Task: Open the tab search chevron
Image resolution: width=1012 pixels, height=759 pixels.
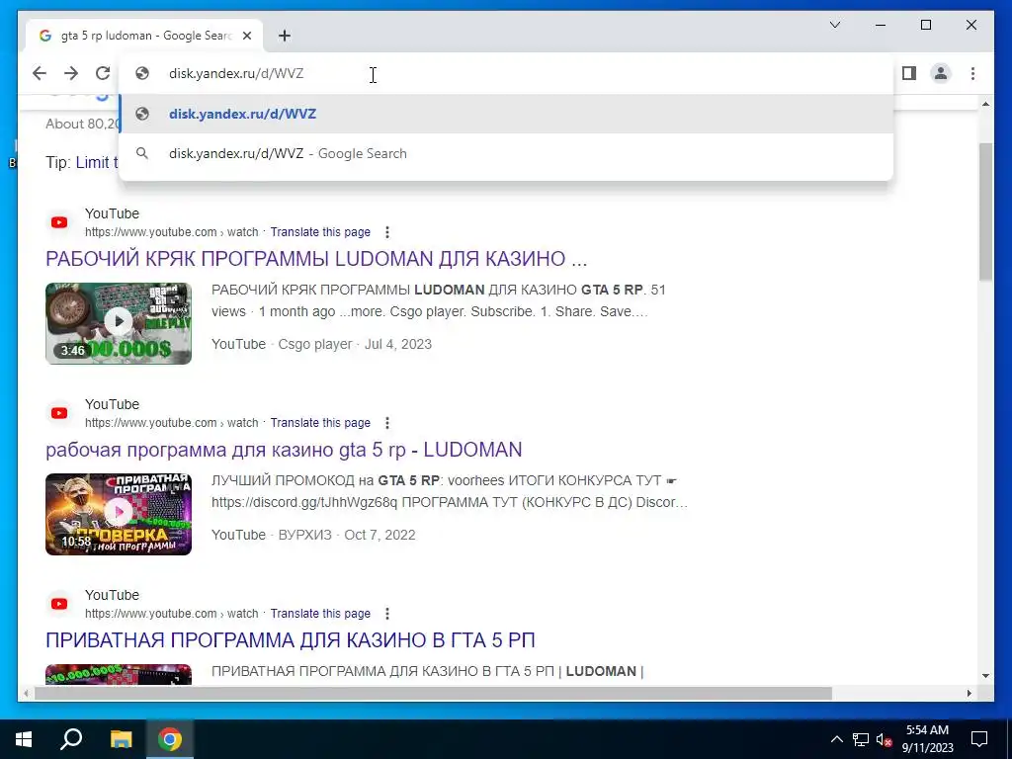Action: (x=834, y=25)
